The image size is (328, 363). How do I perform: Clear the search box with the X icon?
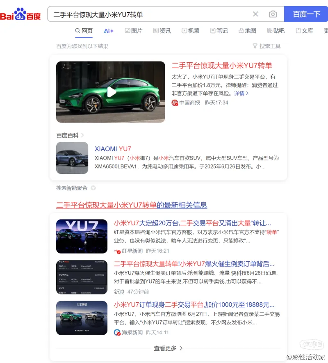tap(255, 14)
